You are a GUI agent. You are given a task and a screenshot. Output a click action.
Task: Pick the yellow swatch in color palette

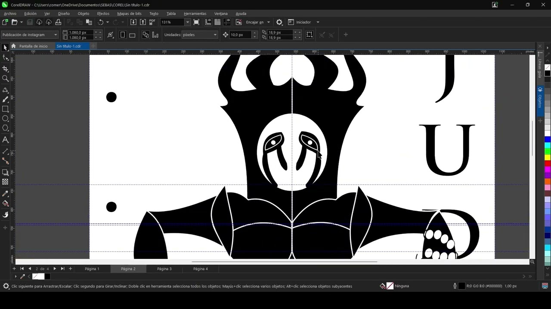pos(547,158)
